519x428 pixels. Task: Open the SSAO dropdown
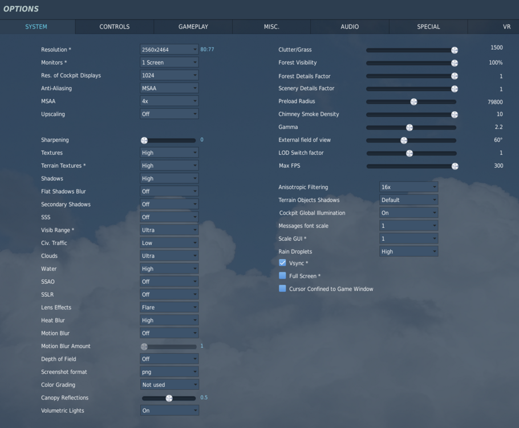[x=169, y=281]
